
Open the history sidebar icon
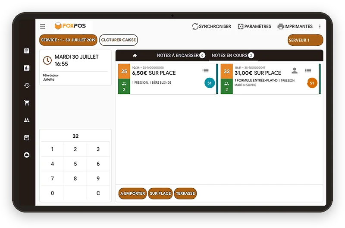coord(27,85)
